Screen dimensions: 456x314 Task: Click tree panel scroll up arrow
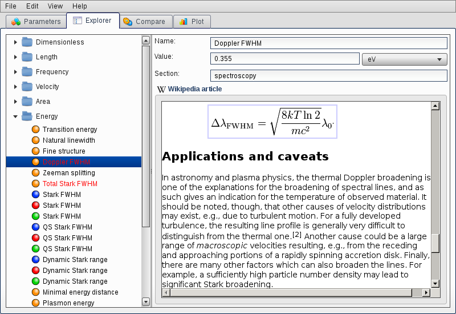(146, 40)
